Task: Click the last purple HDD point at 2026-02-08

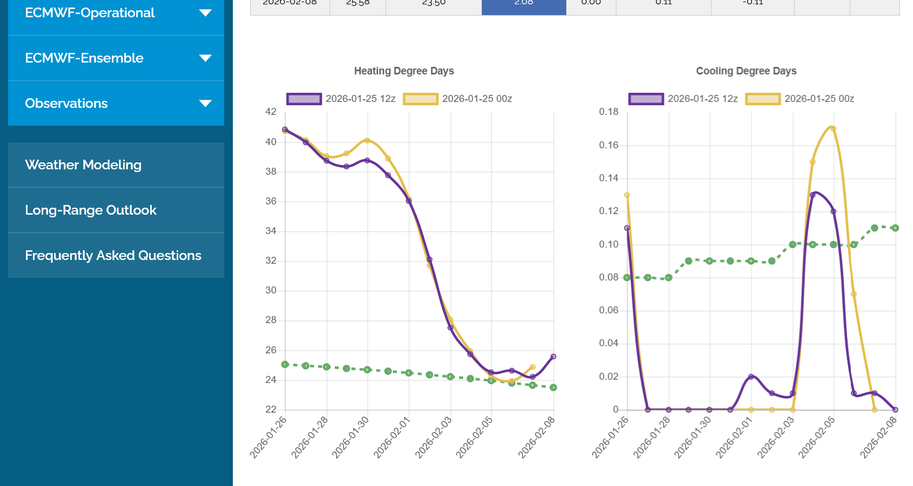Action: pos(553,357)
